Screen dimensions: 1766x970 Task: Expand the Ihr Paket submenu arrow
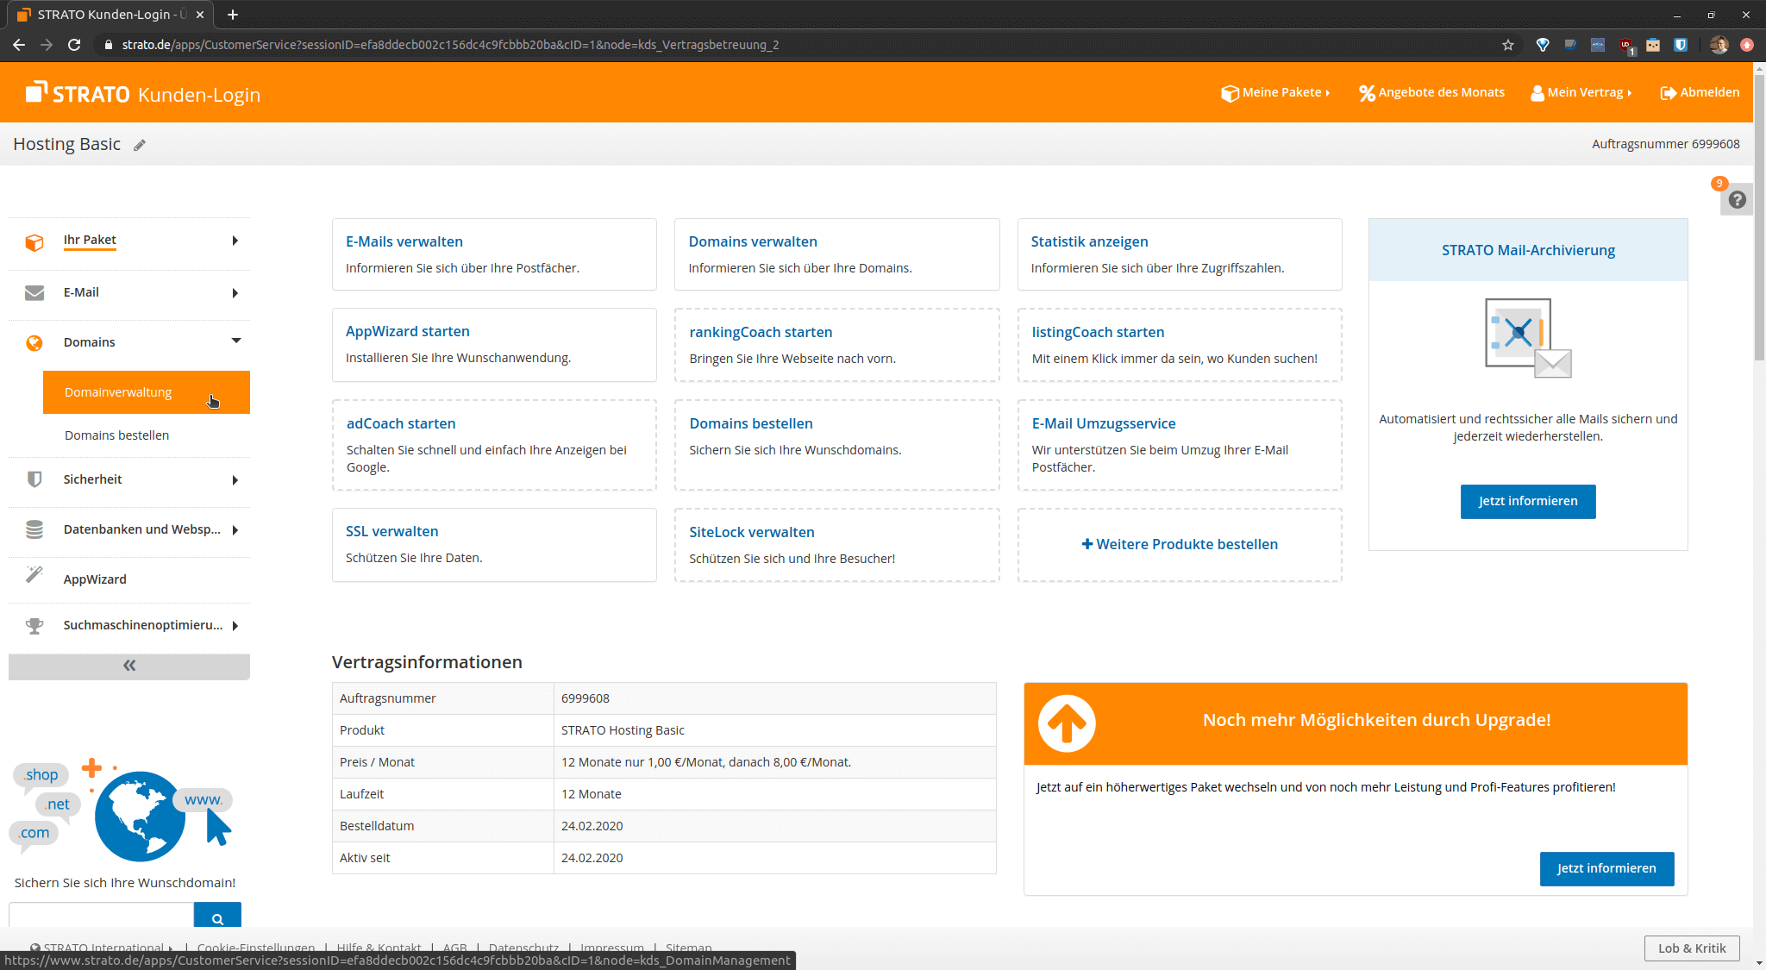(x=235, y=241)
